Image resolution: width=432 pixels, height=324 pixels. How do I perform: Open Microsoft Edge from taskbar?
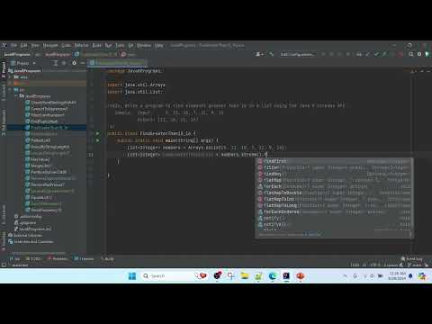point(273,276)
